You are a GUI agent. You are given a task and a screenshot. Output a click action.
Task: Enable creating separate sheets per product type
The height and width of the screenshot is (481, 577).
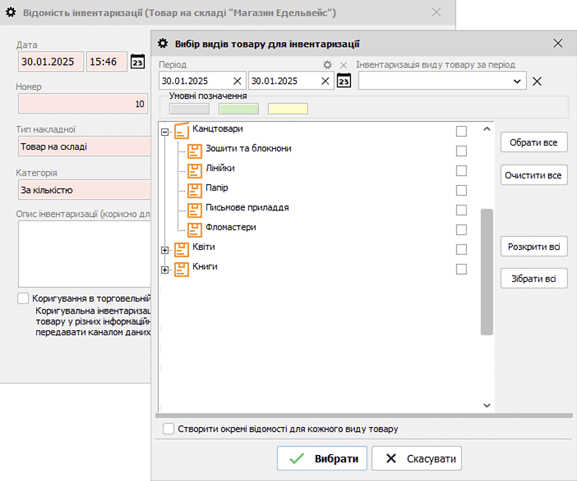pos(168,429)
